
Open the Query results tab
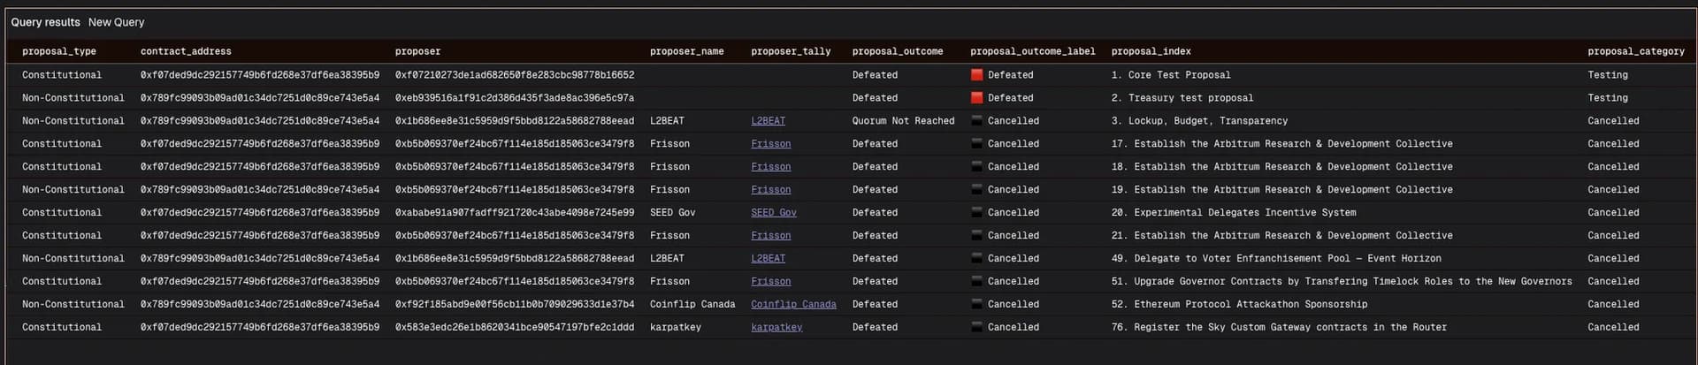[x=45, y=22]
